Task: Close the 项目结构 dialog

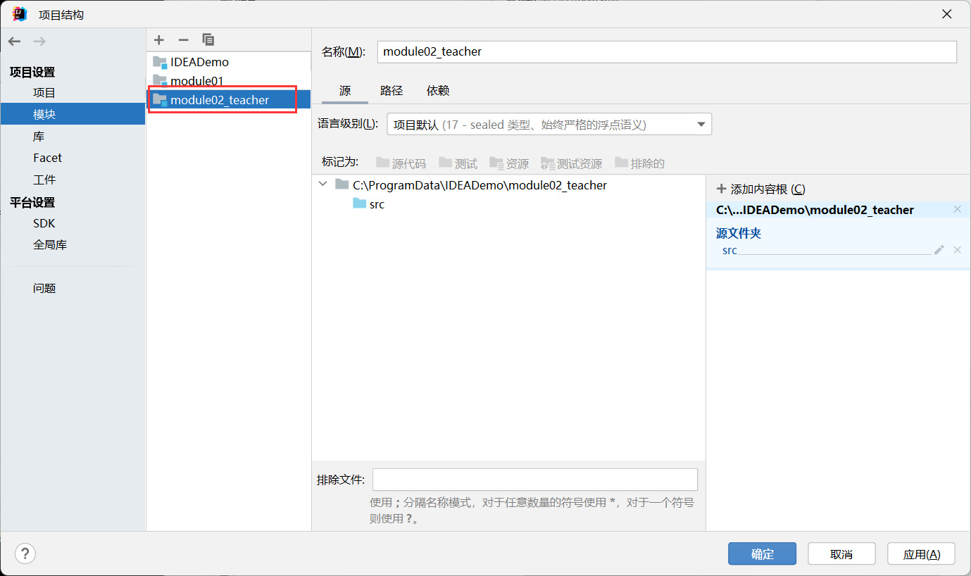Action: coord(947,15)
